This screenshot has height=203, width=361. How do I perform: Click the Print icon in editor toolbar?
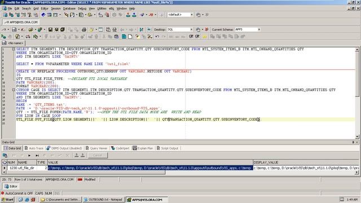point(84,30)
